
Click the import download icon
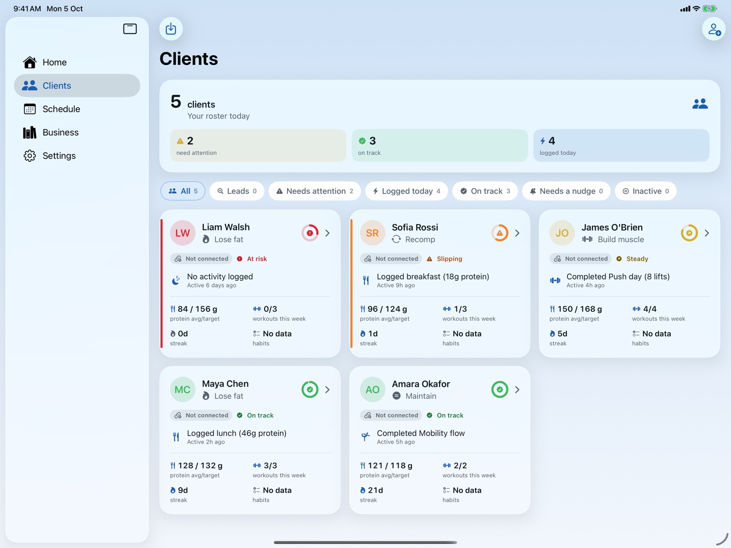171,29
